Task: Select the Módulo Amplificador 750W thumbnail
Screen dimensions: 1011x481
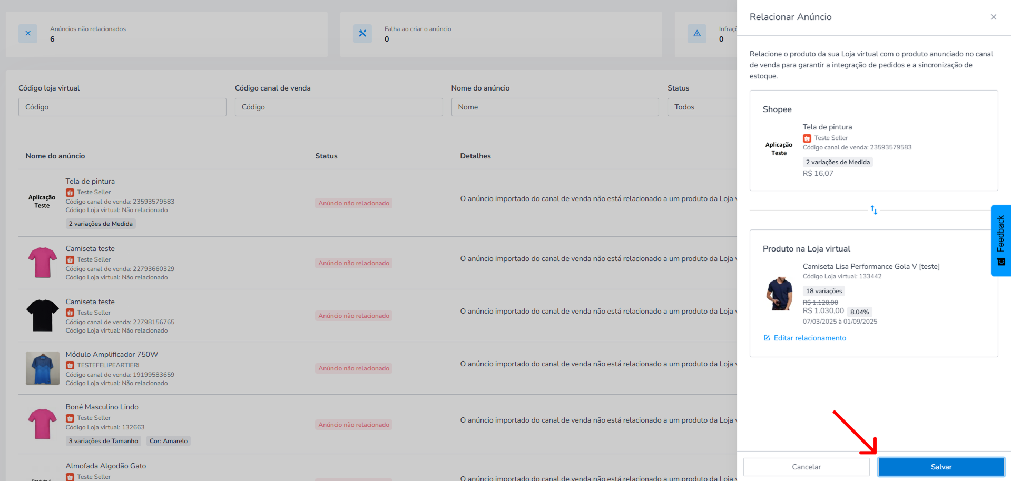Action: 43,368
